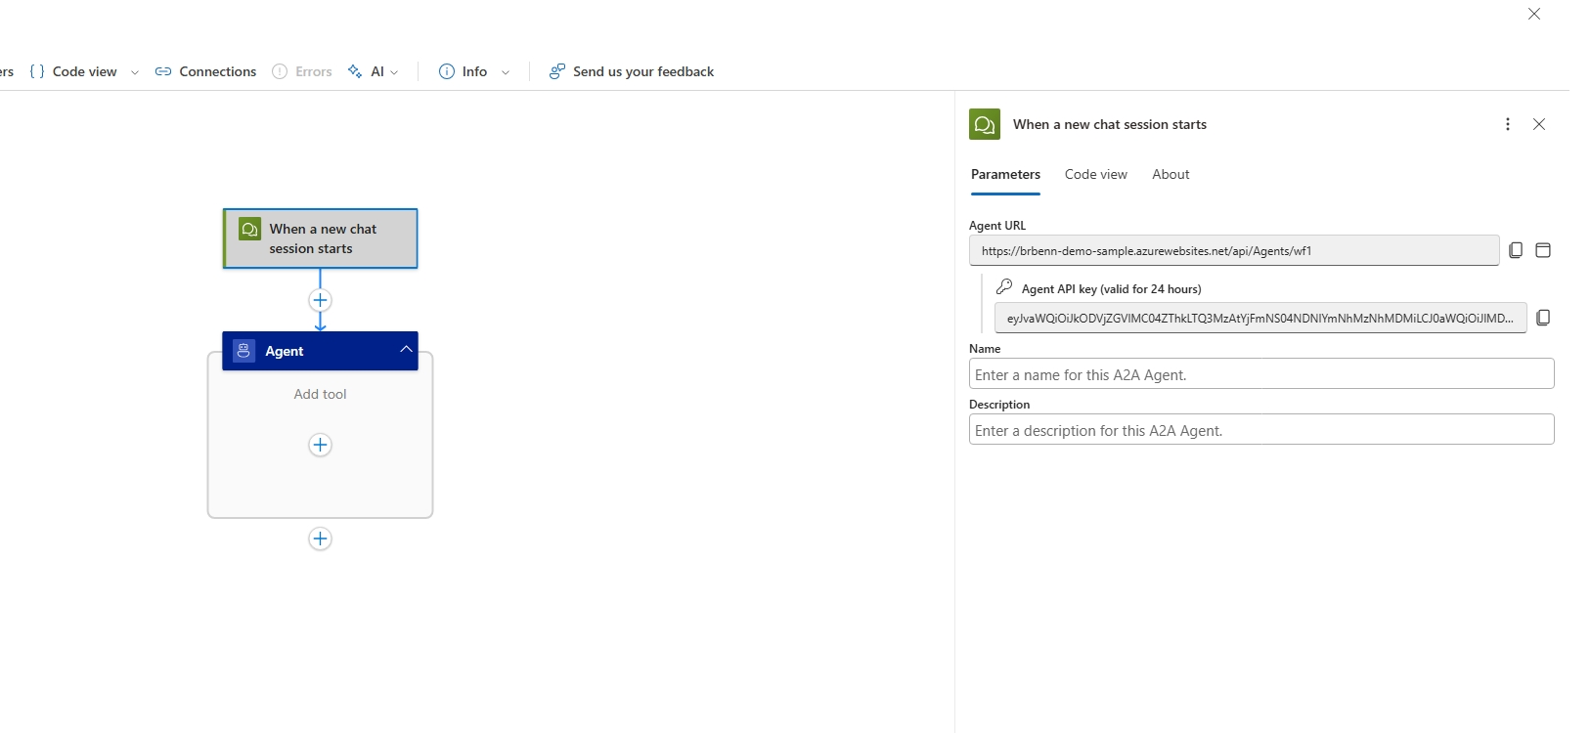Image resolution: width=1591 pixels, height=733 pixels.
Task: Click the Agent robot icon
Action: coord(243,351)
